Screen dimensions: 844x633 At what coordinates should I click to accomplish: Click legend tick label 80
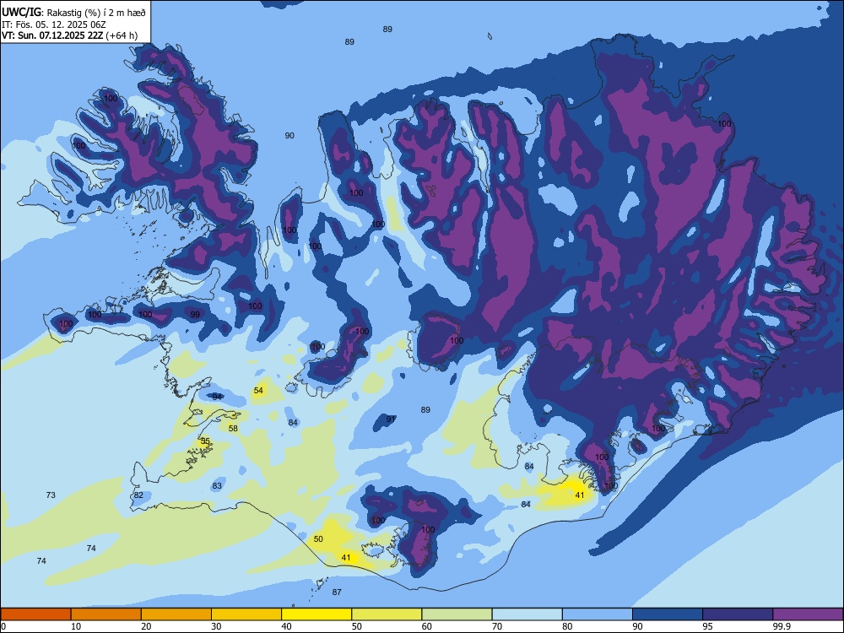tap(567, 626)
